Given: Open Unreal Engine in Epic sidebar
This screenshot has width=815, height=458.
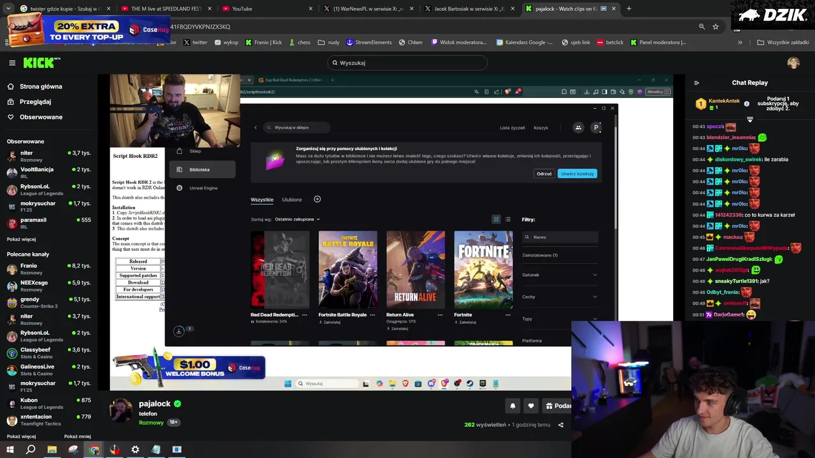Looking at the screenshot, I should click(x=202, y=188).
